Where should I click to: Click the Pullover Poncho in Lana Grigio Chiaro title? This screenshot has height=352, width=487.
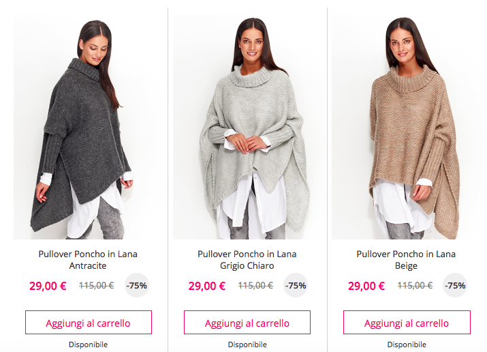point(247,260)
